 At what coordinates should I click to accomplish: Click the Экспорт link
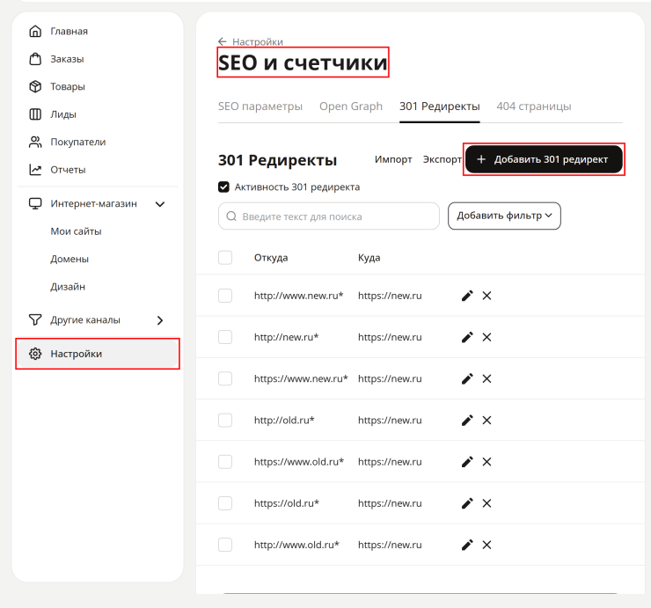[x=443, y=159]
